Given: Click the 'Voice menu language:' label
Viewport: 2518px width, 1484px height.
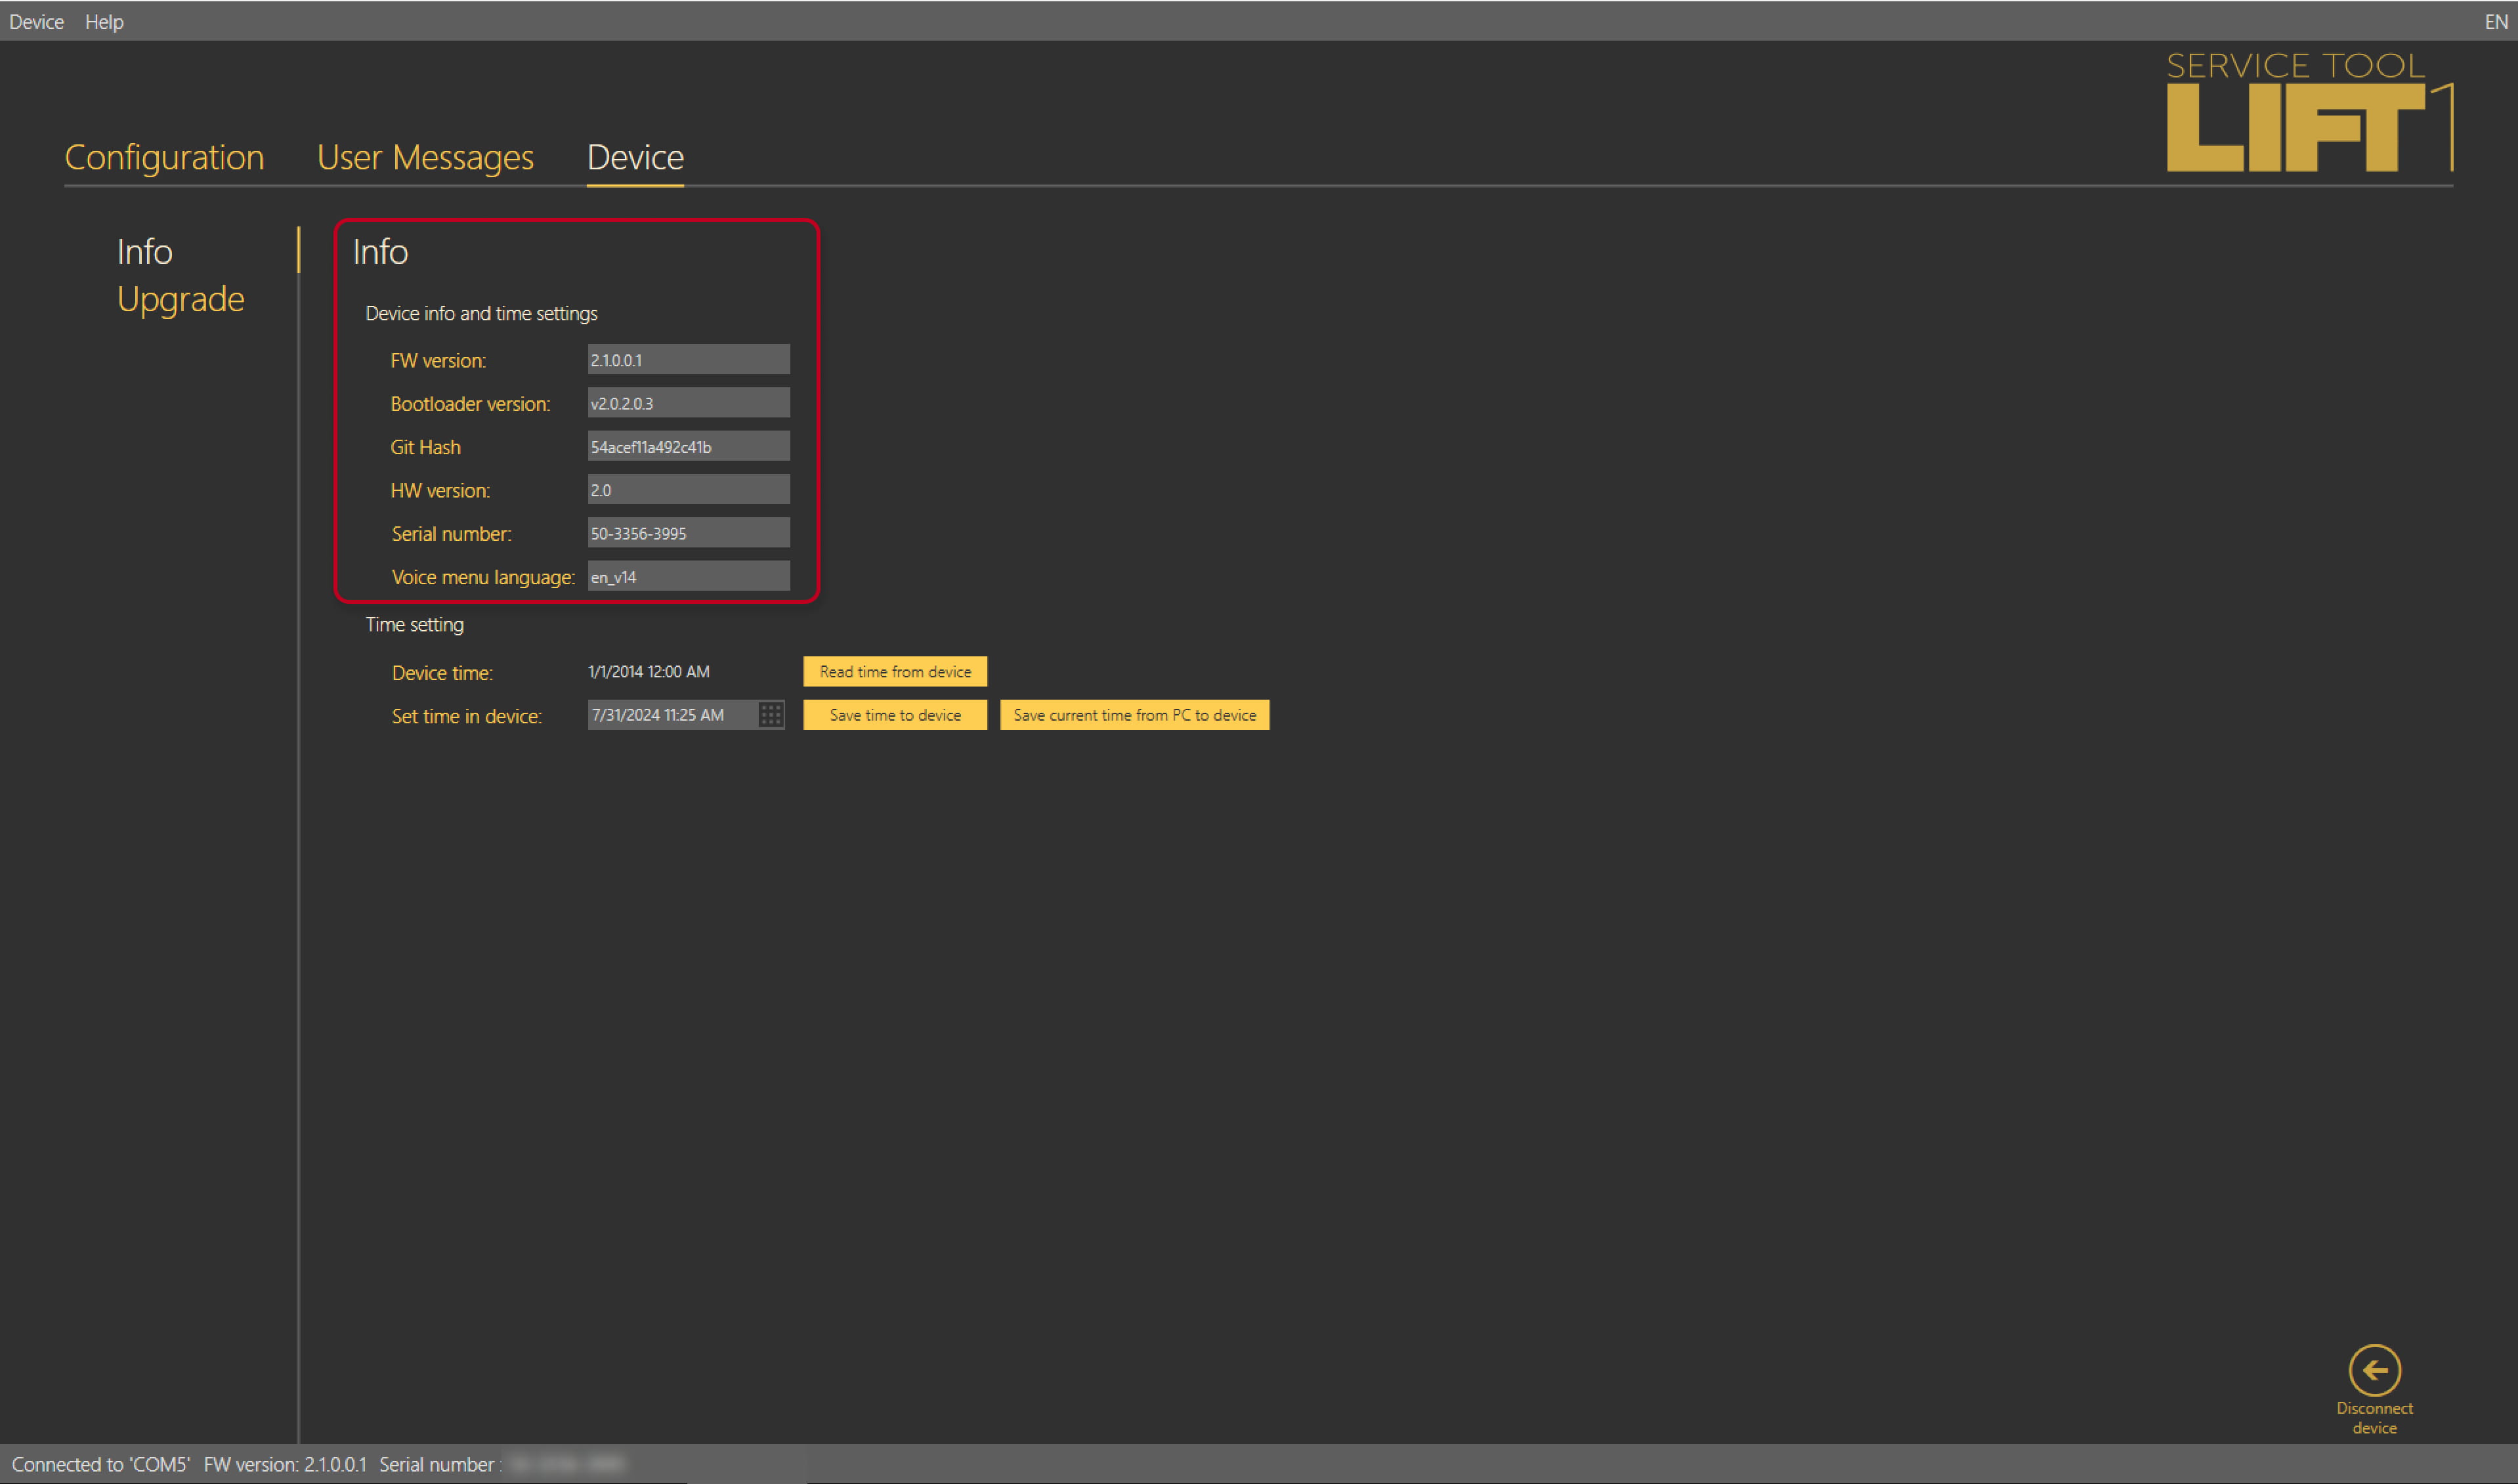Looking at the screenshot, I should [x=483, y=577].
